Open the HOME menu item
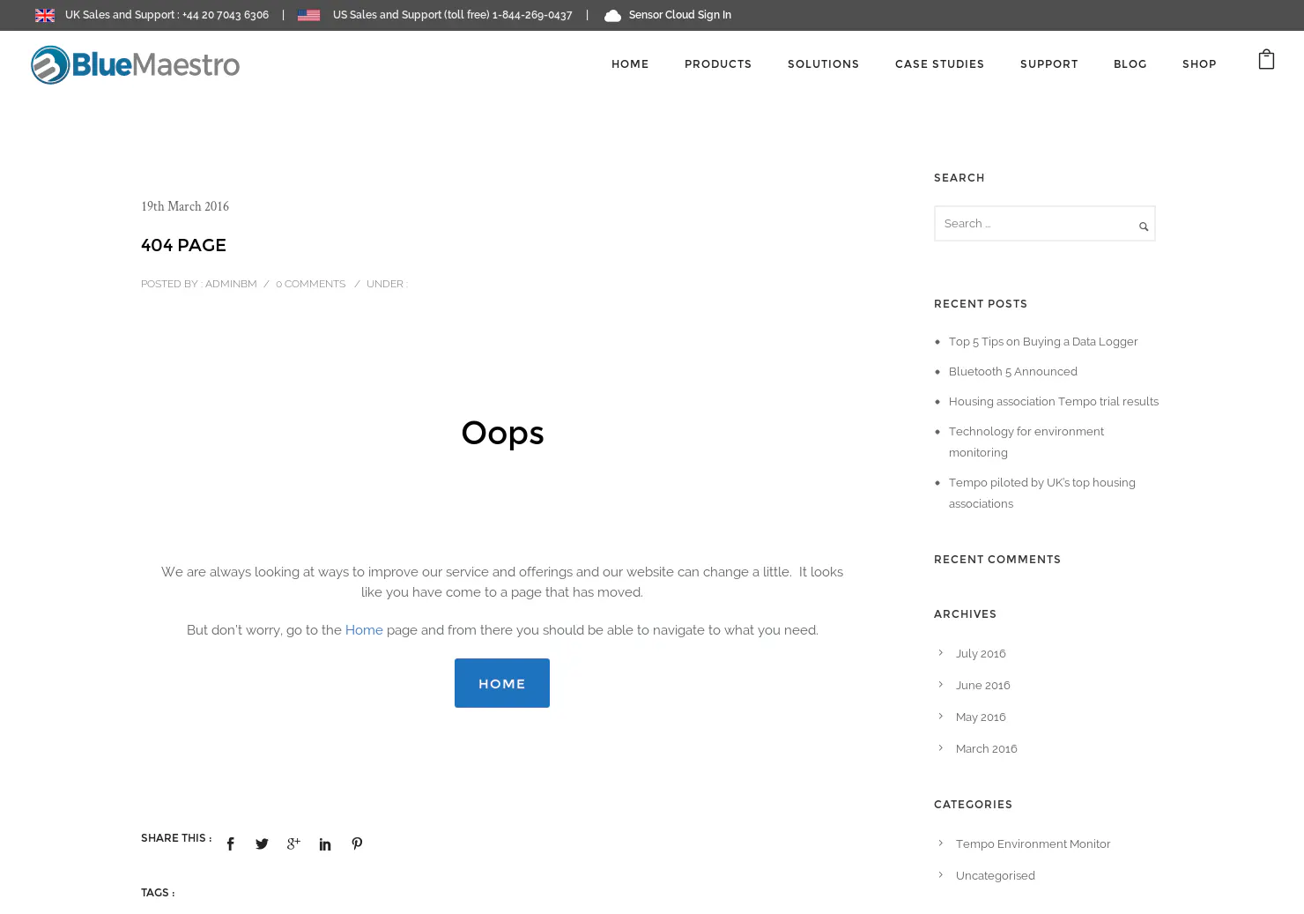Image resolution: width=1304 pixels, height=914 pixels. [x=630, y=64]
